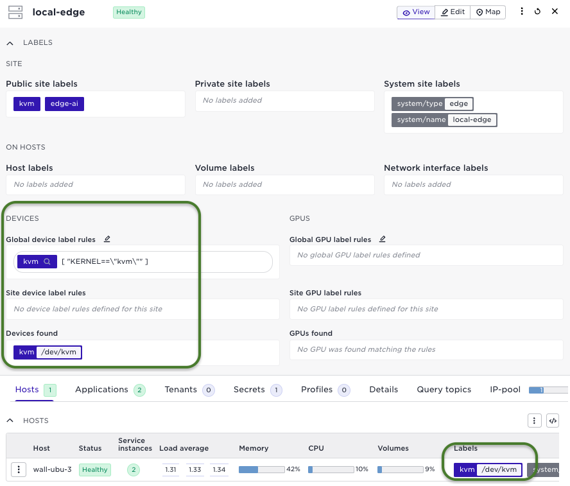Screen dimensions: 570x486
Task: Switch to Edit mode
Action: [453, 12]
